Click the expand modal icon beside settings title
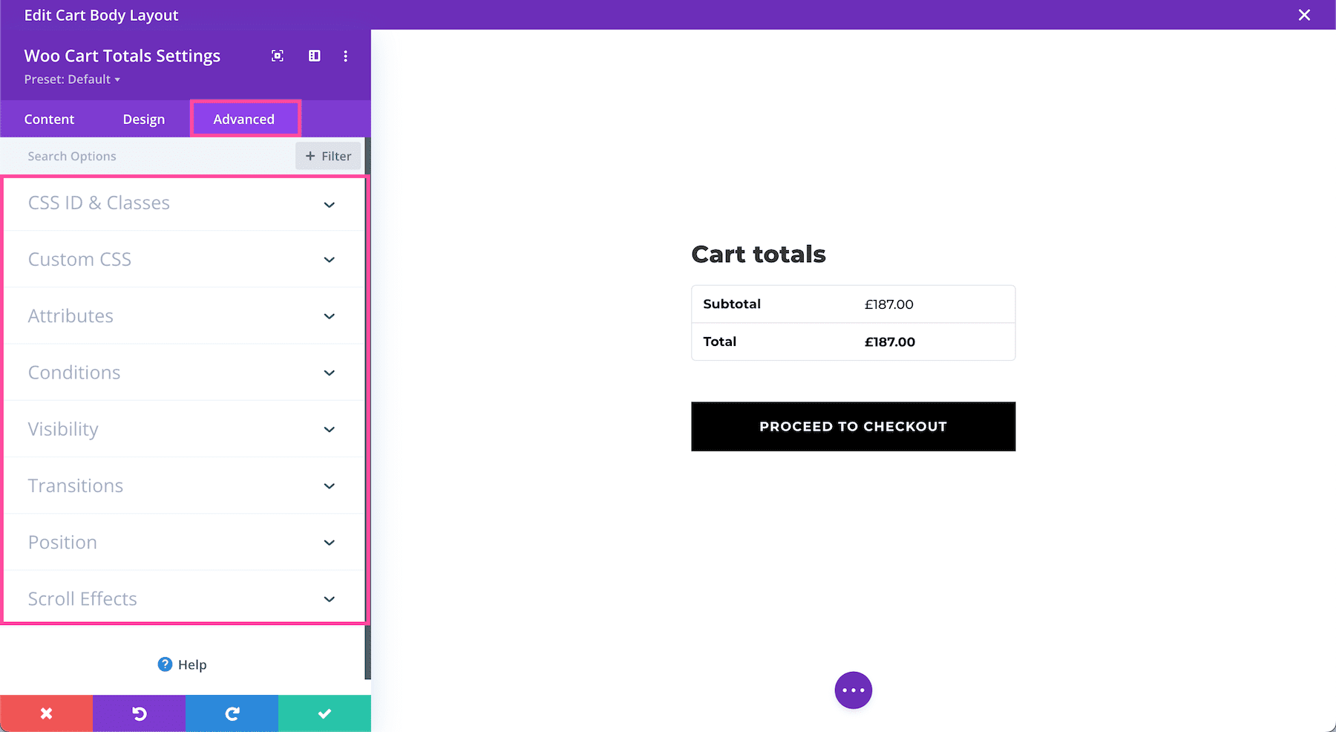Screen dimensions: 1336x732 [277, 56]
